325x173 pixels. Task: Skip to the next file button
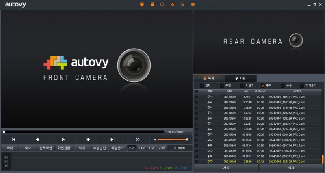coord(113,139)
